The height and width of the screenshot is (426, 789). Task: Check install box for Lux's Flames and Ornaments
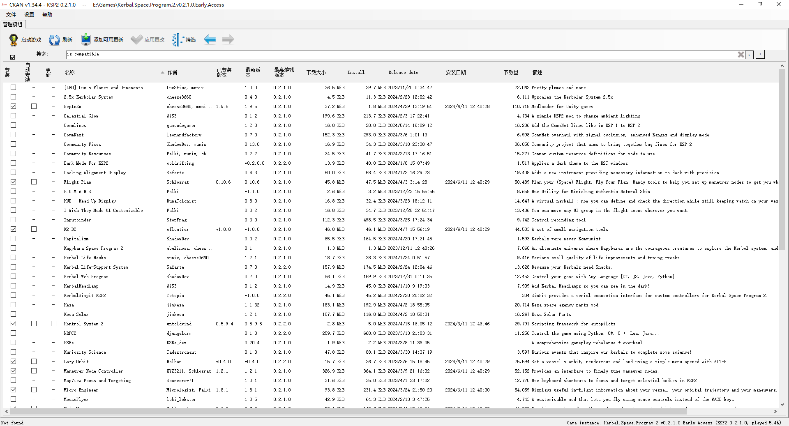(x=13, y=88)
